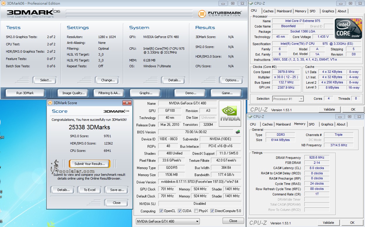Click the Core Voltage value 1.435 V

coord(323,37)
